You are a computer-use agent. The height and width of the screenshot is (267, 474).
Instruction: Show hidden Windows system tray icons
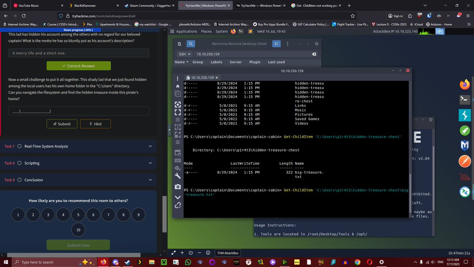point(416,262)
